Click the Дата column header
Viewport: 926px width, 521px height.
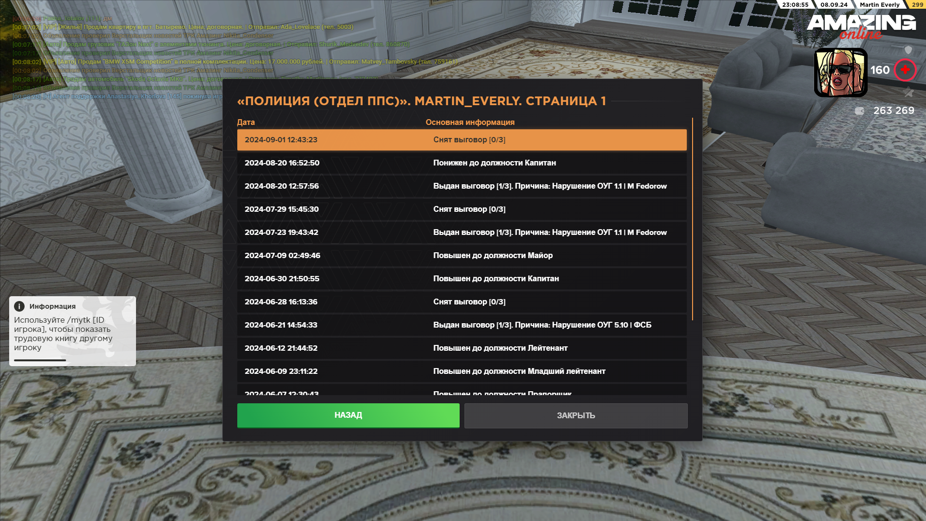point(246,123)
